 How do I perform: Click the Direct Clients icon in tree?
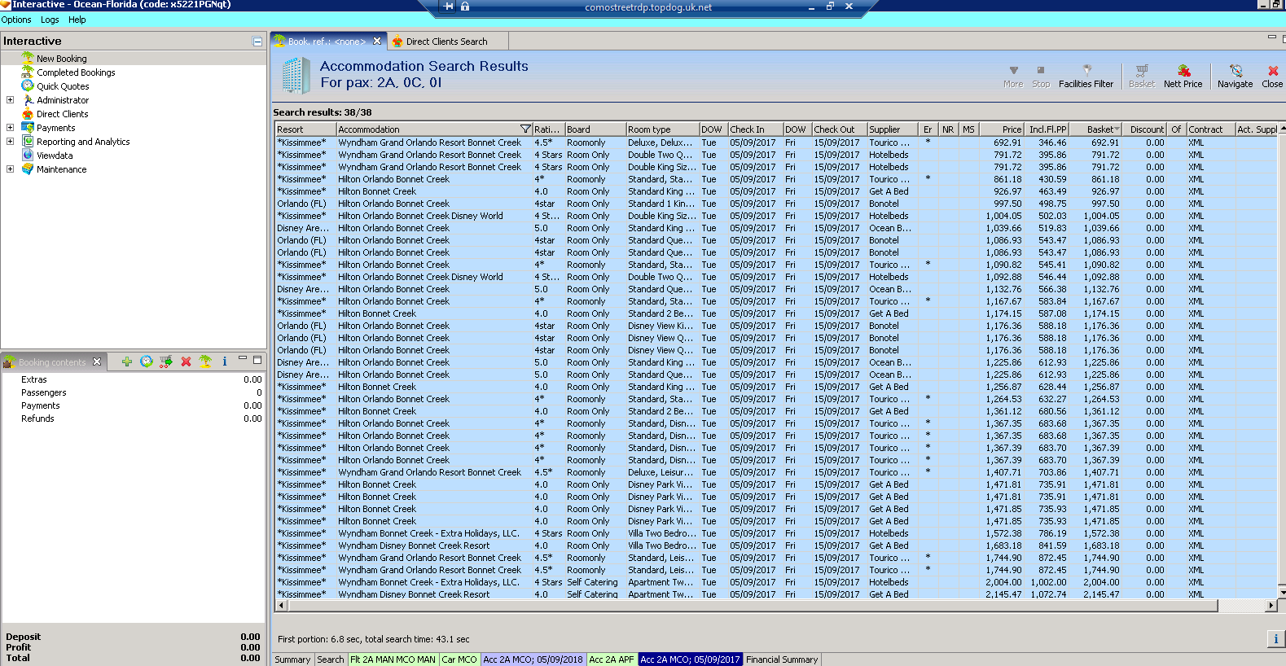coord(28,114)
